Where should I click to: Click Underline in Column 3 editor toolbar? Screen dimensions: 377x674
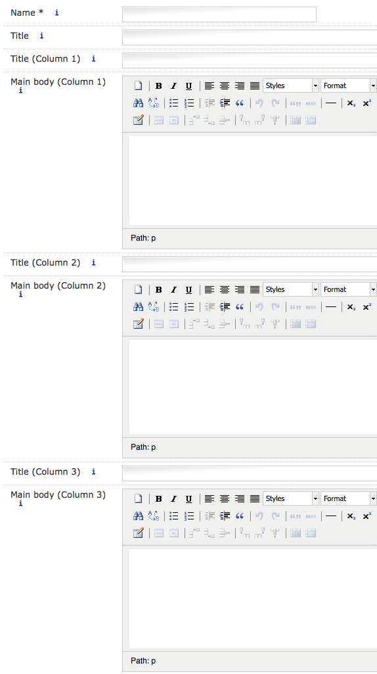point(188,499)
